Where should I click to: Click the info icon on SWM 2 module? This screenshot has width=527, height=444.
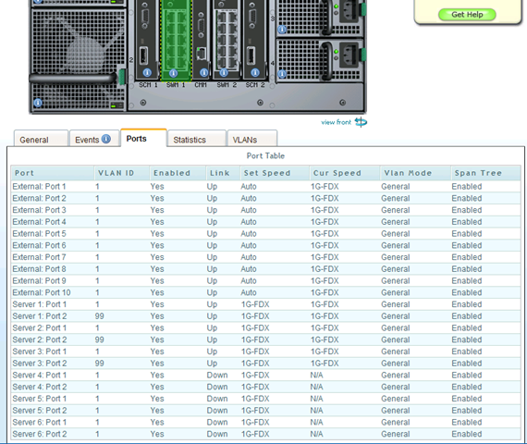pyautogui.click(x=224, y=73)
